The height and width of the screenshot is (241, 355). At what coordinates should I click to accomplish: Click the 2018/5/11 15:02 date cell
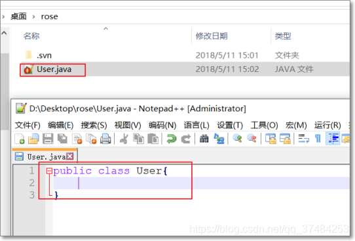click(x=227, y=69)
